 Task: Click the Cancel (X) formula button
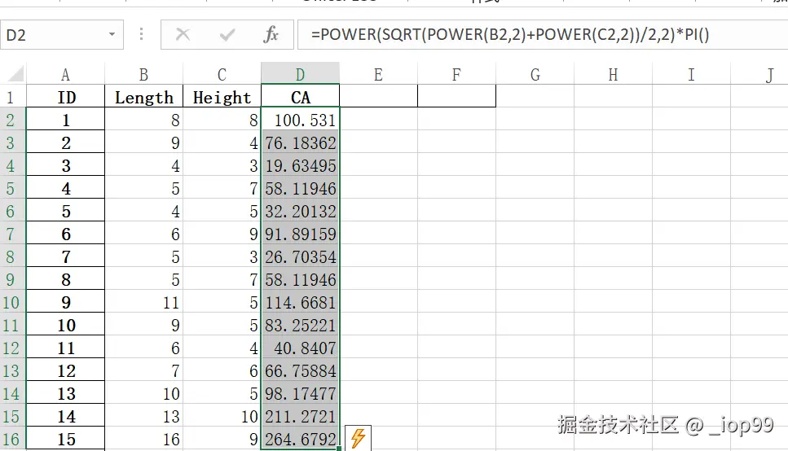[x=183, y=35]
